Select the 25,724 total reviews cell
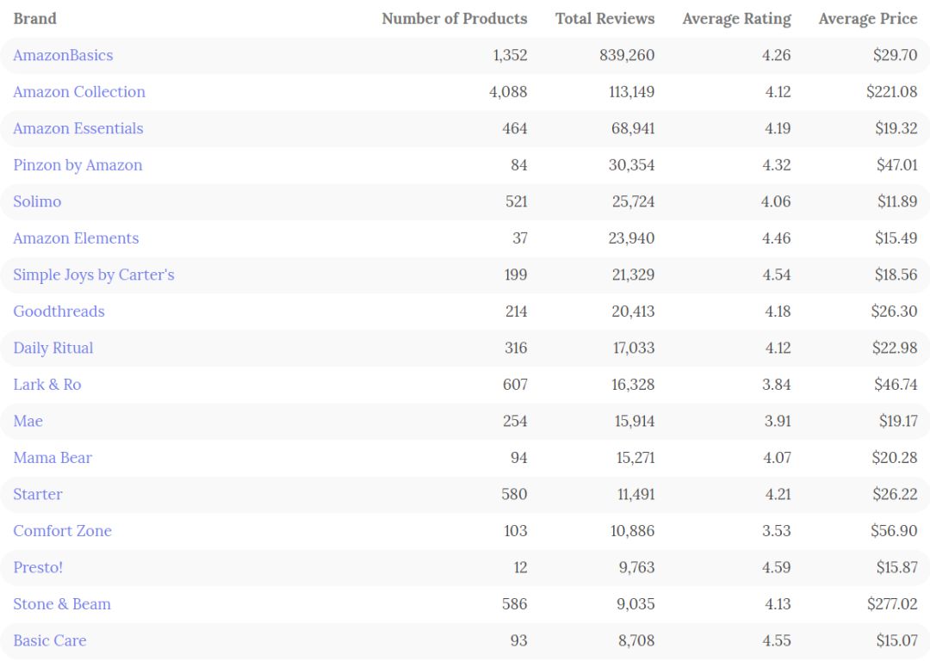 pos(634,201)
